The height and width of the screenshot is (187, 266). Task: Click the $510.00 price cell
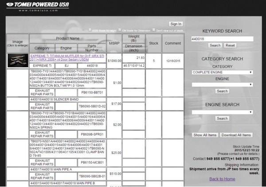coord(115,174)
